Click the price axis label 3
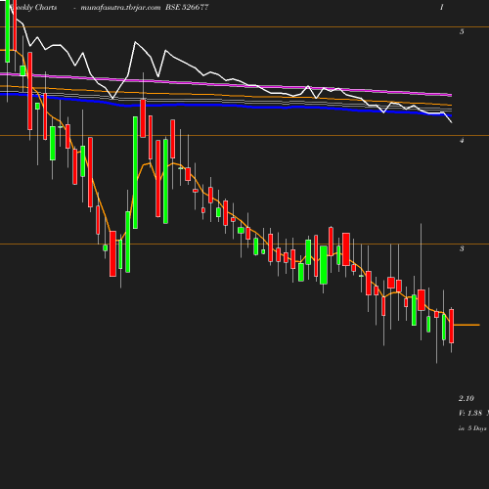Viewport: 489px width, 489px height. click(462, 248)
